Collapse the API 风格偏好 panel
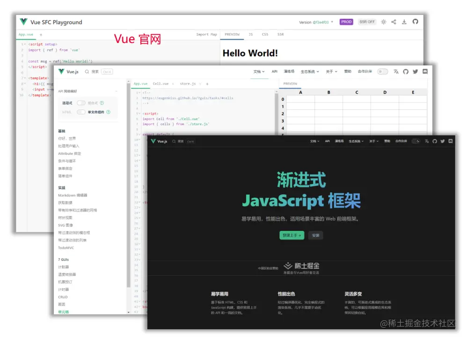 tap(116, 91)
